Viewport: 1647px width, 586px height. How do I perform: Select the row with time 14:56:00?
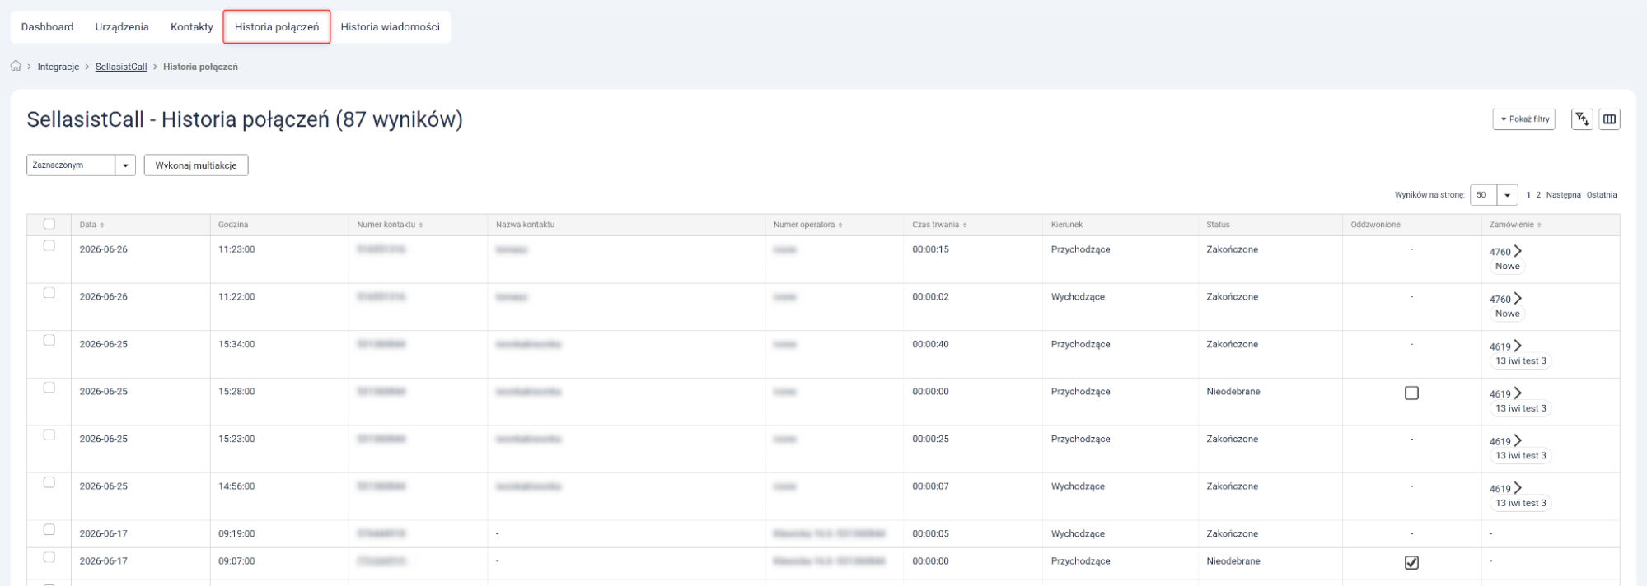[49, 482]
